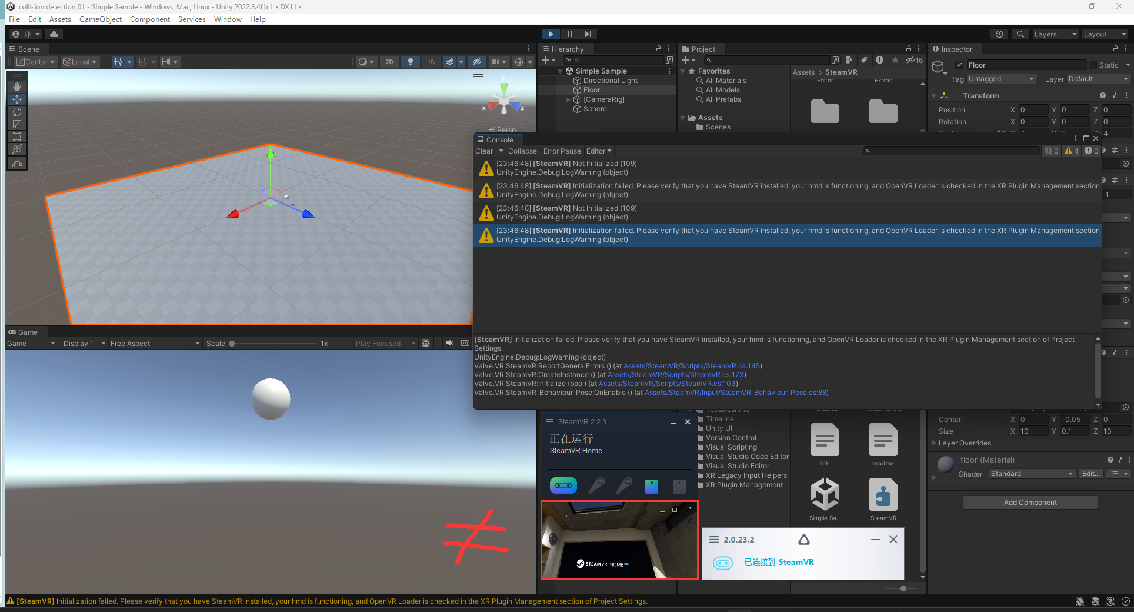Image resolution: width=1134 pixels, height=612 pixels.
Task: Click headset status icon in SteamVR
Action: pos(563,485)
